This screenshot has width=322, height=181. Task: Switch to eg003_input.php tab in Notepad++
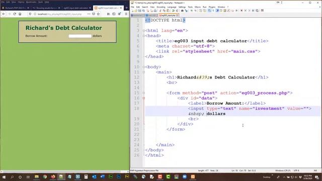point(169,16)
